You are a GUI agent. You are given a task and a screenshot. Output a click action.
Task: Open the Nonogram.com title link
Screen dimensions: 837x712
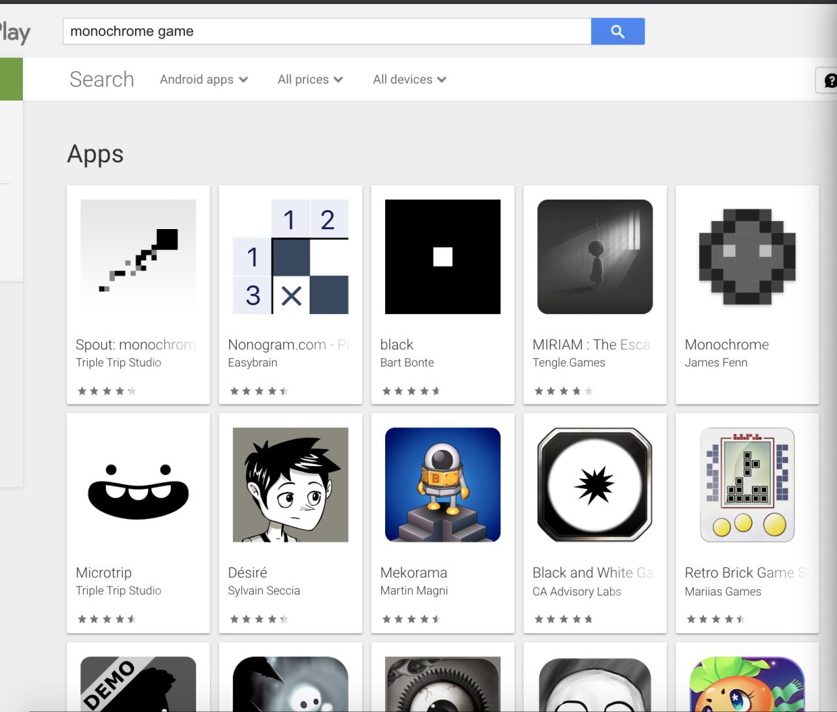tap(288, 345)
